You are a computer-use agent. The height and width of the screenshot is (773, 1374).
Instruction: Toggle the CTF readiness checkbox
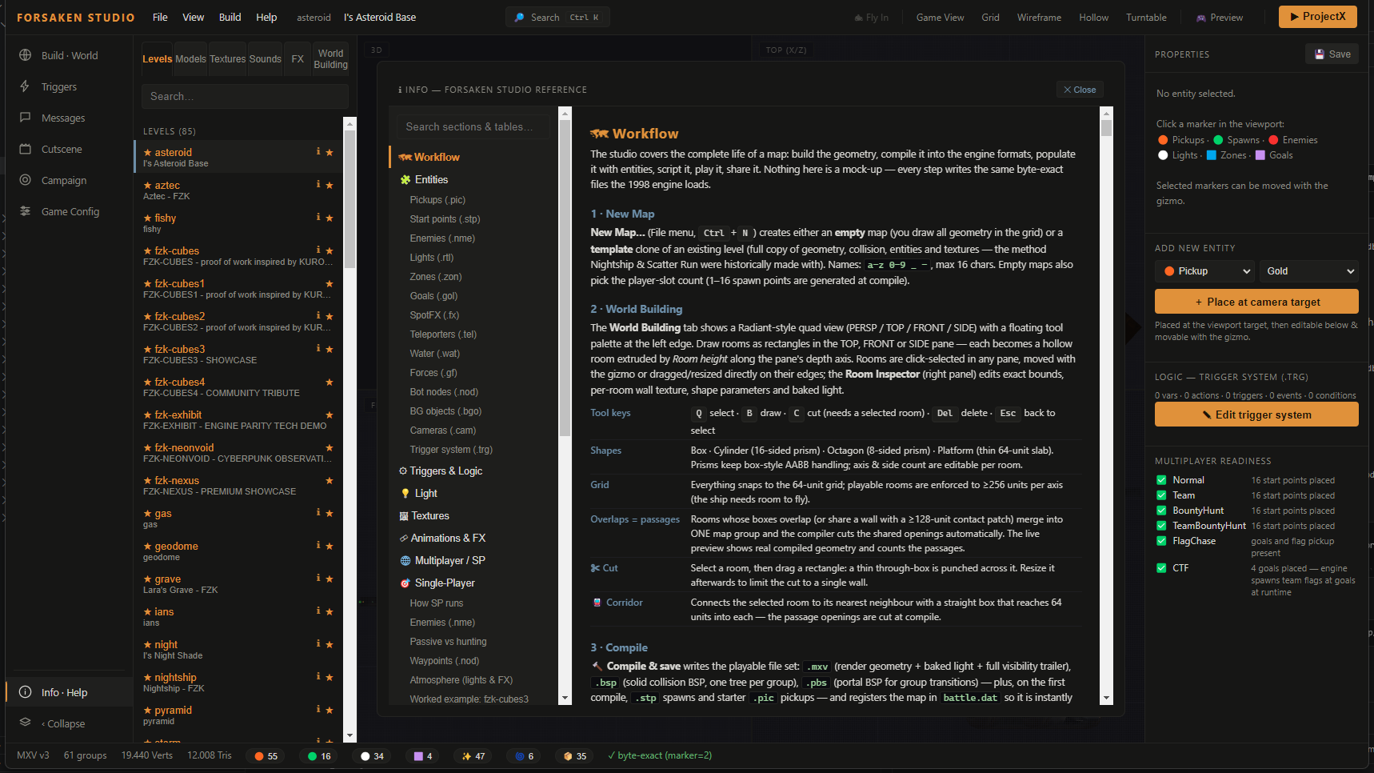[x=1161, y=568]
